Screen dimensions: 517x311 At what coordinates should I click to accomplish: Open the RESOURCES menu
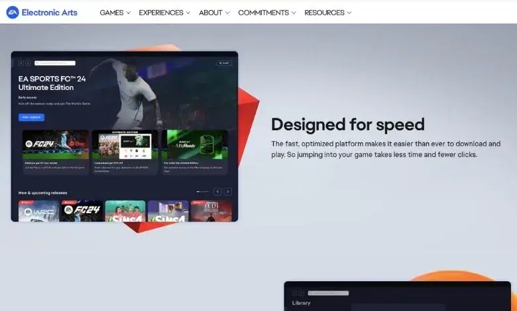click(327, 13)
